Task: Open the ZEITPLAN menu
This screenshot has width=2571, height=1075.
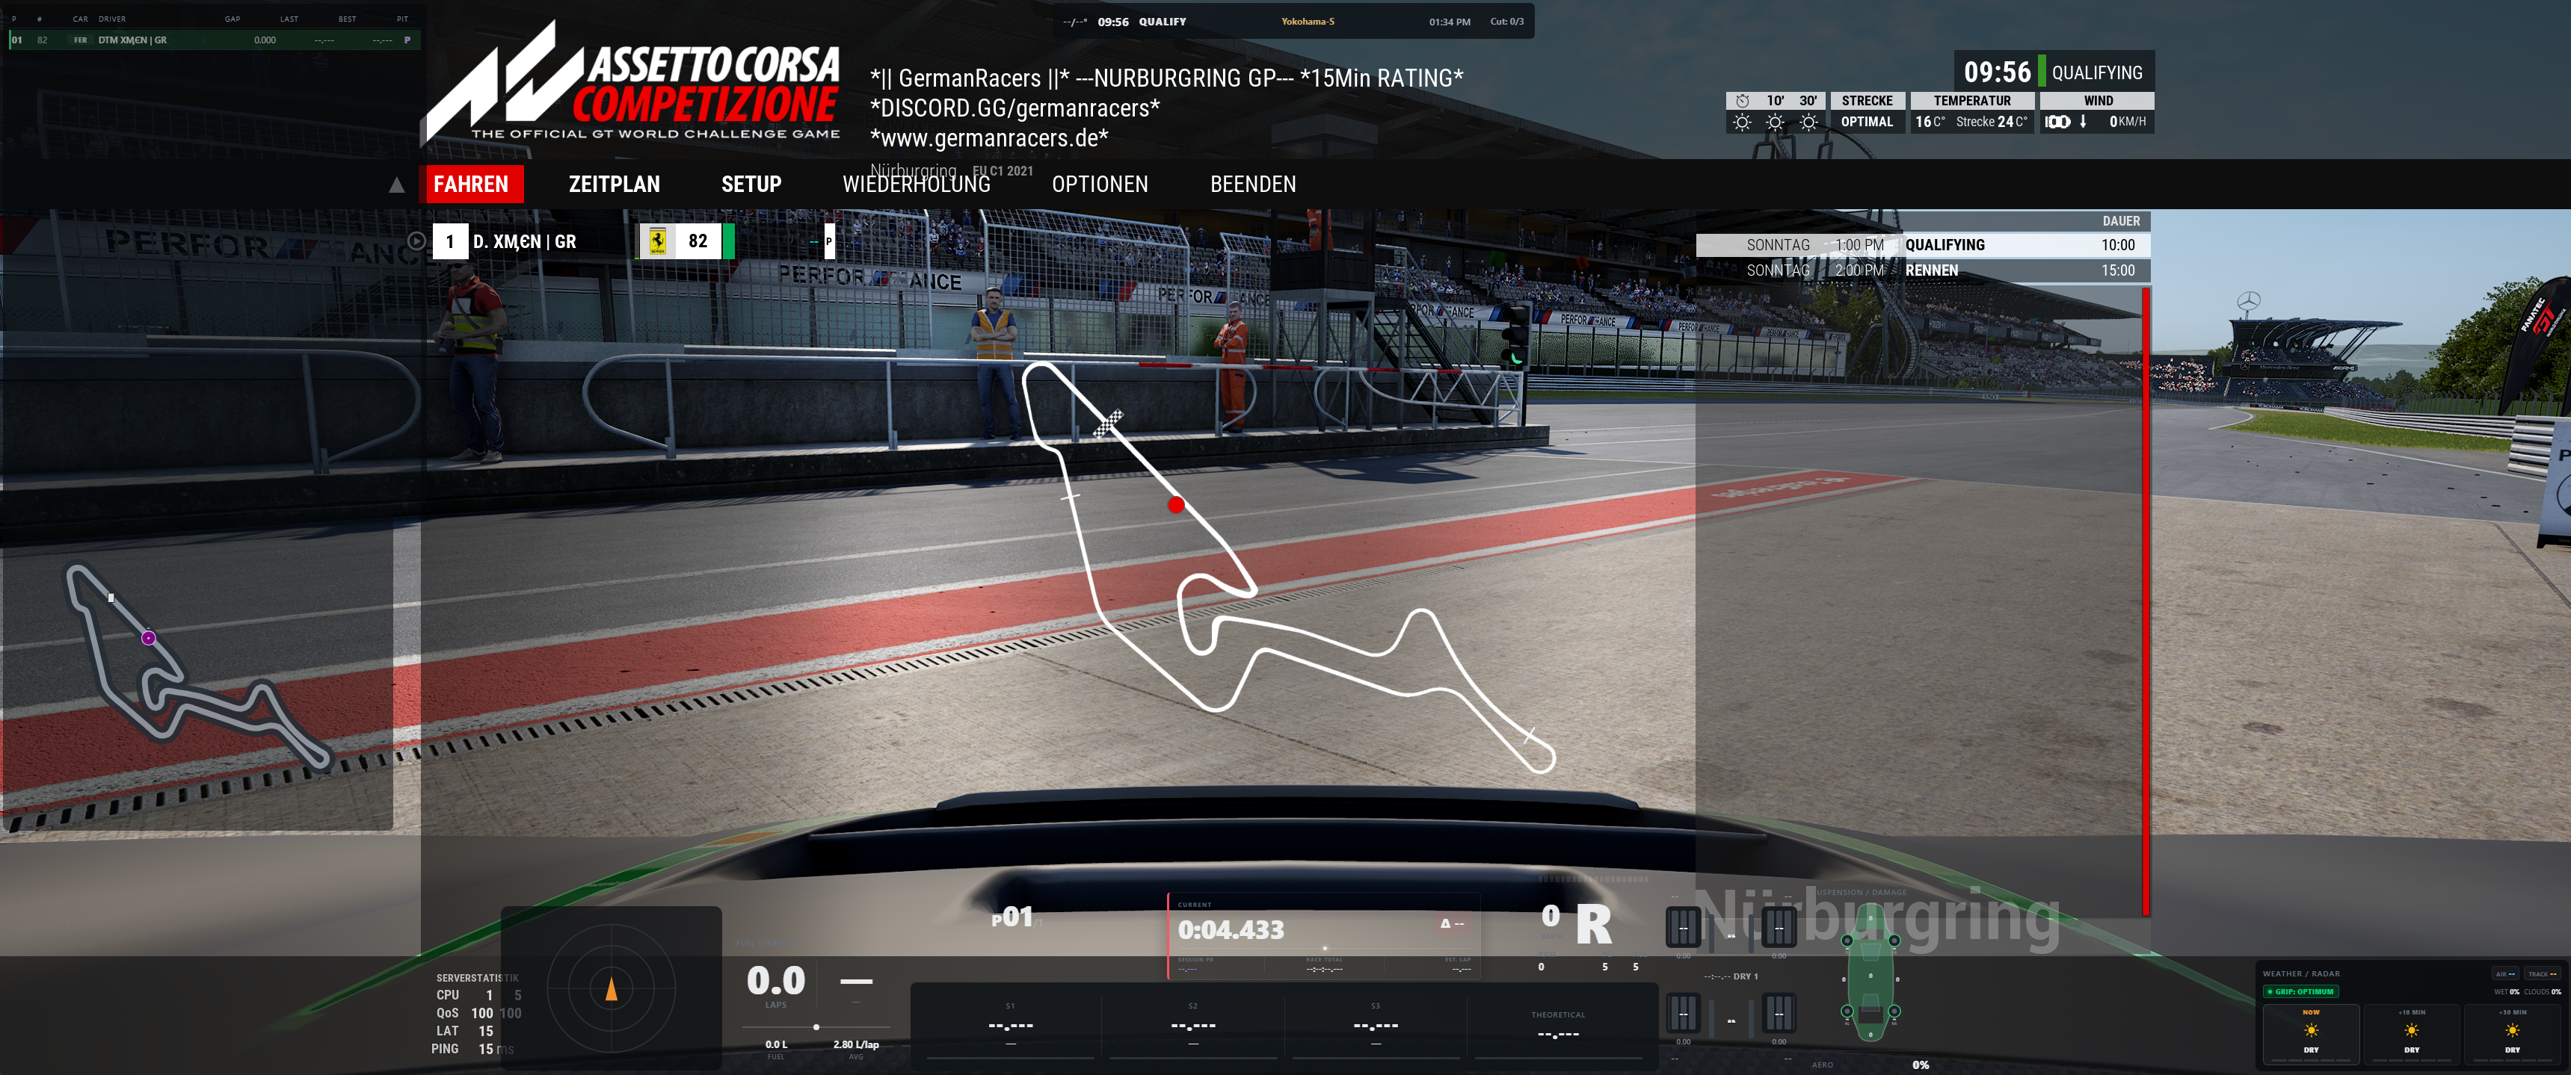Action: click(614, 185)
